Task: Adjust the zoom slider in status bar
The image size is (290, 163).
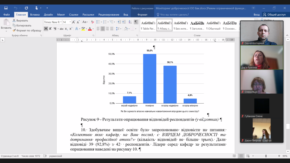Action: (266, 156)
